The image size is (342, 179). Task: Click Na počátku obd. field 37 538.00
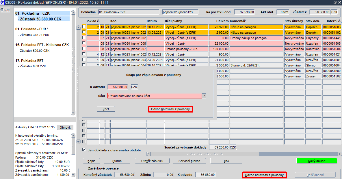pos(244,12)
